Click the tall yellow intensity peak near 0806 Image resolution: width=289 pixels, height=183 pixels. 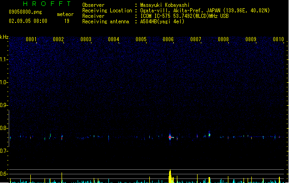[170, 176]
